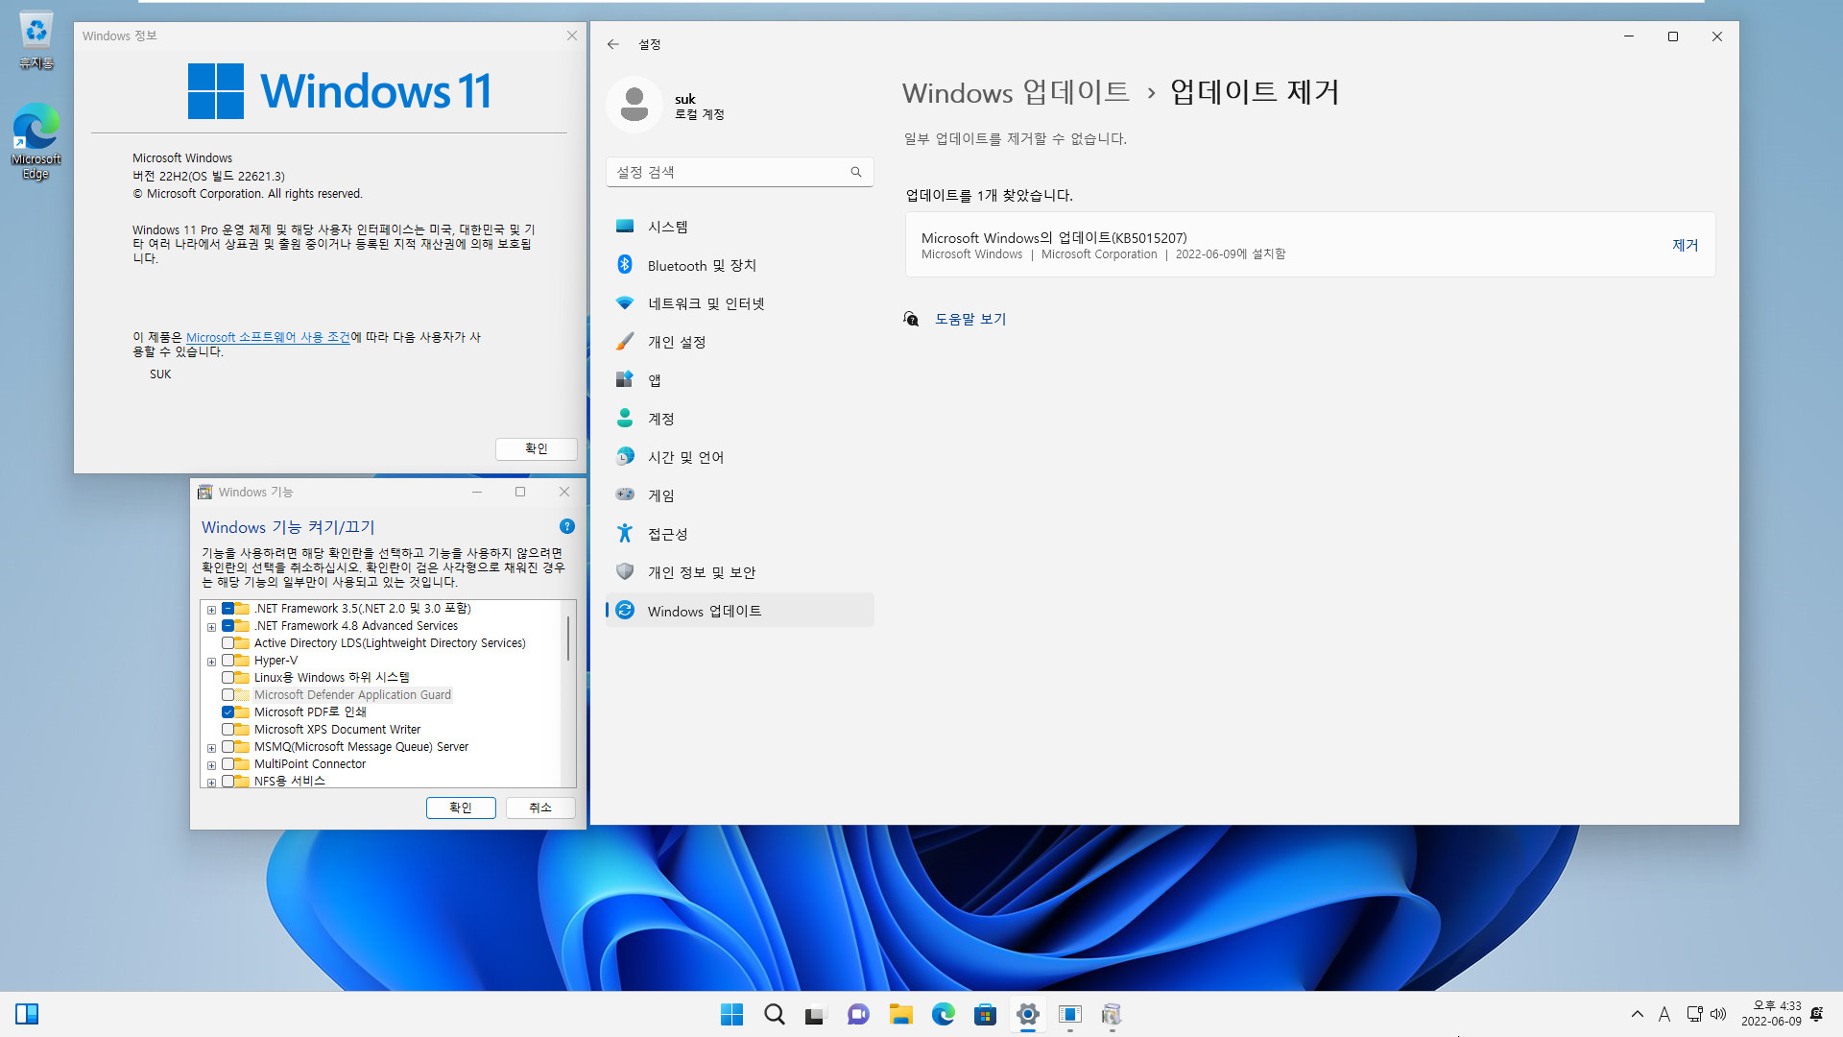Check MultiPoint Connector checkbox
The width and height of the screenshot is (1843, 1037).
(228, 764)
